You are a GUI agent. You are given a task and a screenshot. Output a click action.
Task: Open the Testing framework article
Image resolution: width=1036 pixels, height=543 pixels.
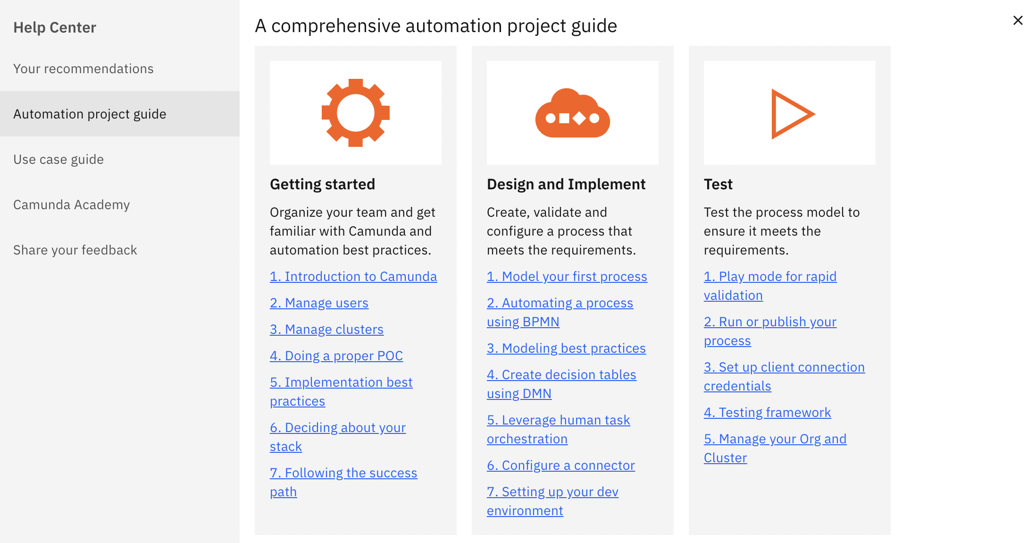[x=768, y=412]
